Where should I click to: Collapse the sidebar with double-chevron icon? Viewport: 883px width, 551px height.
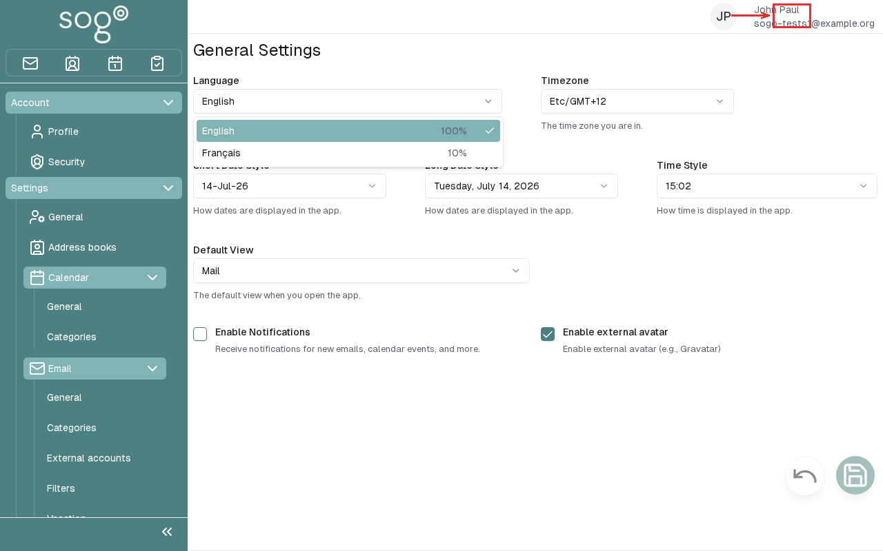167,532
